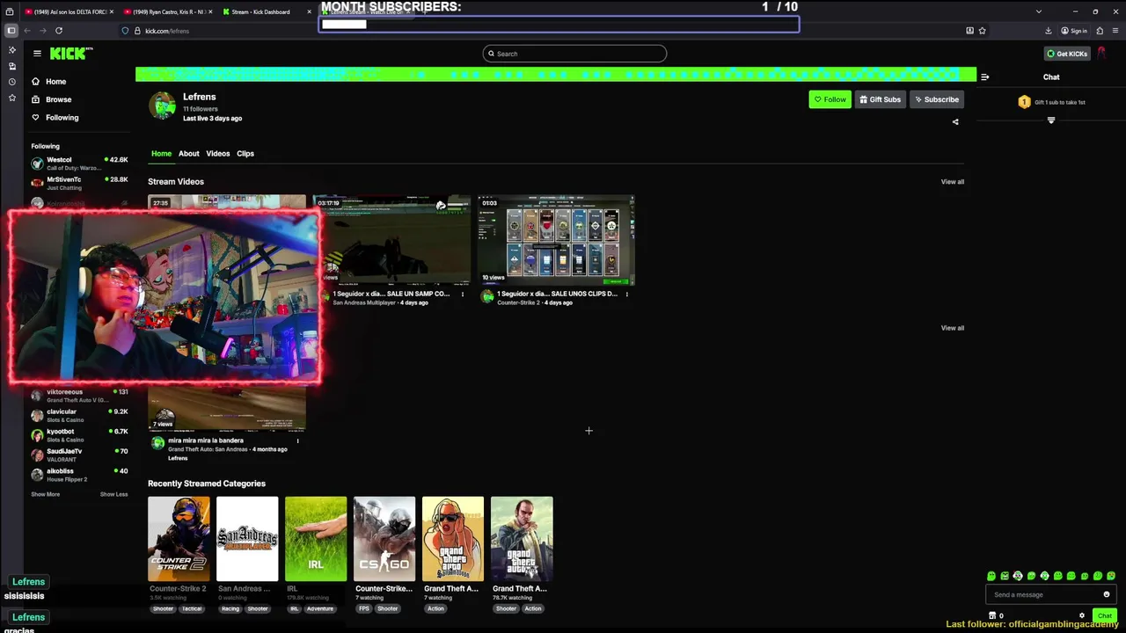Open the 03:17:19 San Andreas Multiplayer video

pyautogui.click(x=391, y=240)
